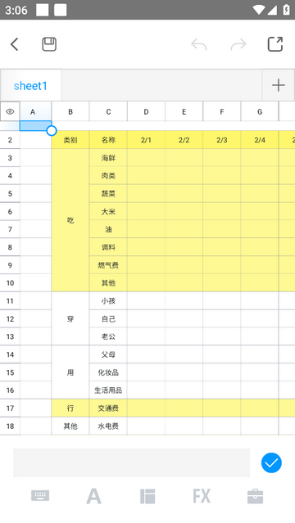
Task: Select the 油 cell
Action: point(108,229)
